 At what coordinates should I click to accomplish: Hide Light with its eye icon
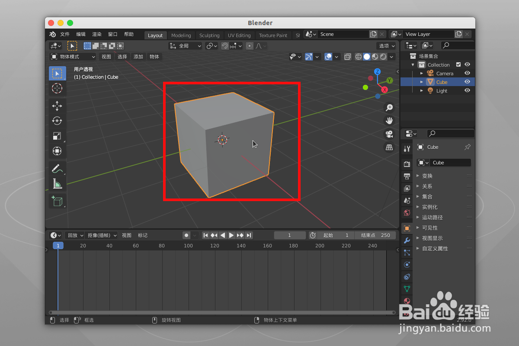coord(467,90)
